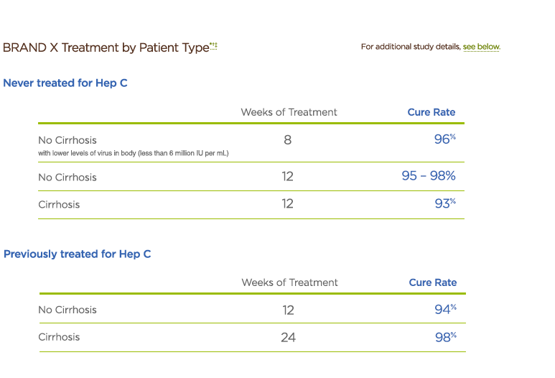Click the 24 weeks treatment value
The height and width of the screenshot is (378, 555).
pyautogui.click(x=288, y=337)
